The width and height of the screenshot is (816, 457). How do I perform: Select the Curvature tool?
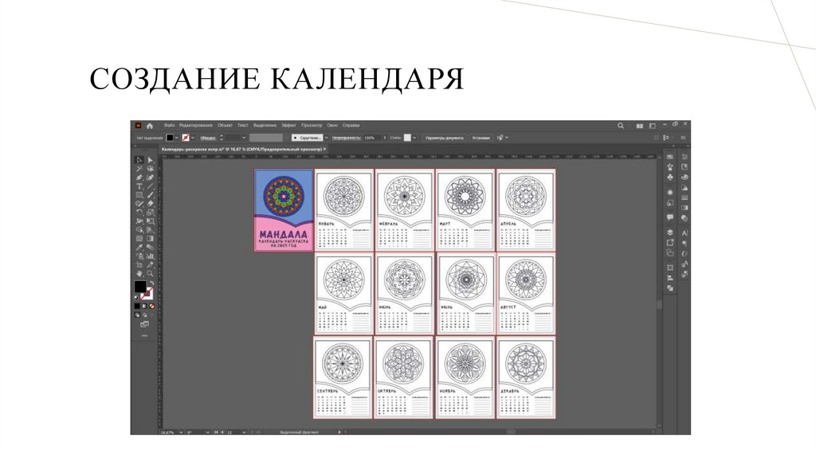pos(151,178)
